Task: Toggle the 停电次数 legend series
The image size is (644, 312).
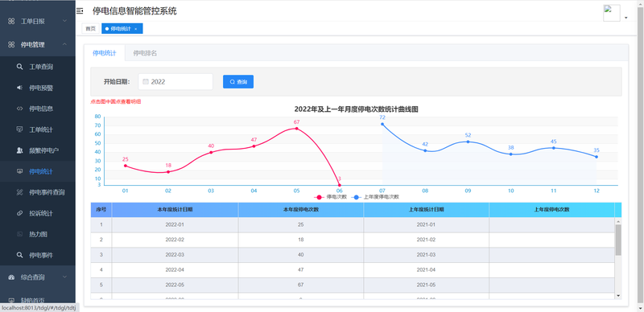Action: coord(330,197)
